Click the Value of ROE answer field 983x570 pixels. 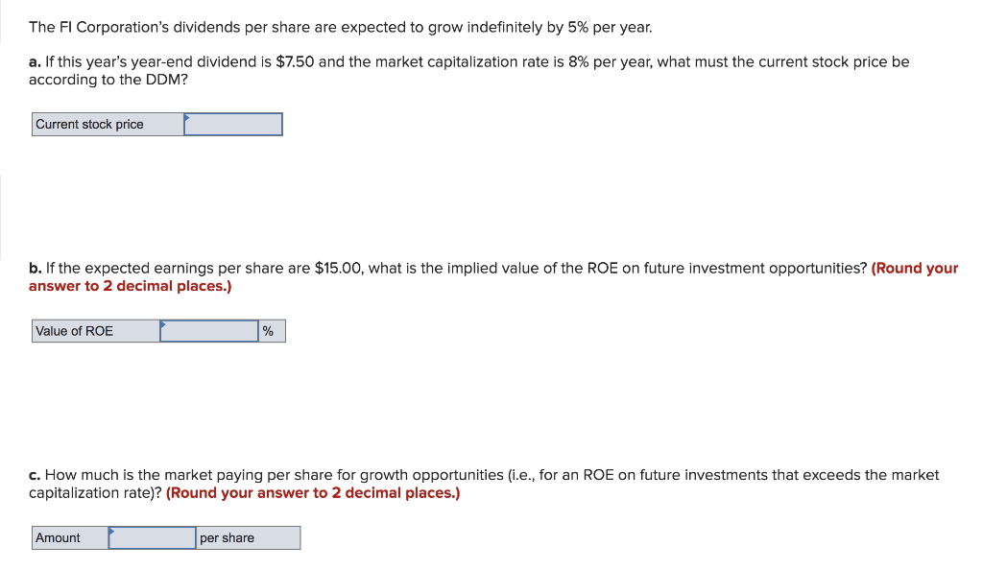[208, 331]
